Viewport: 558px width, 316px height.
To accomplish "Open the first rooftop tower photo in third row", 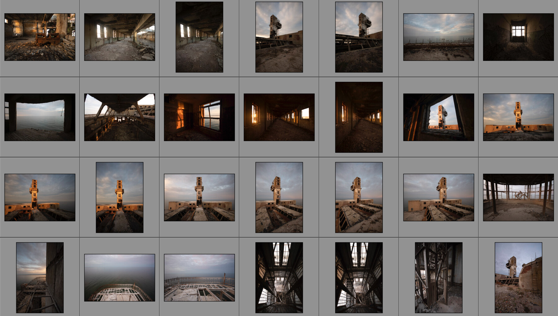I will pyautogui.click(x=40, y=197).
